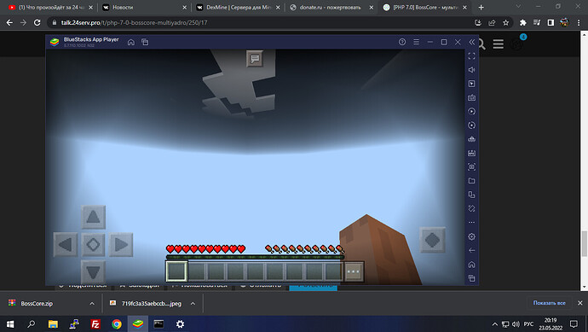This screenshot has width=588, height=332.
Task: Select the last hotbar slot
Action: [333, 271]
